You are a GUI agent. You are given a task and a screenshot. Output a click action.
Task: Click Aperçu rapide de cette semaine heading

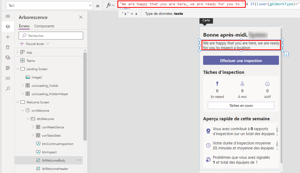point(236,119)
